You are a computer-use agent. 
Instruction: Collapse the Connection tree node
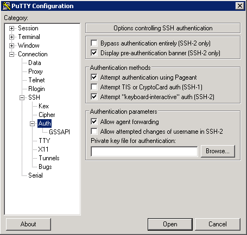click(x=11, y=54)
